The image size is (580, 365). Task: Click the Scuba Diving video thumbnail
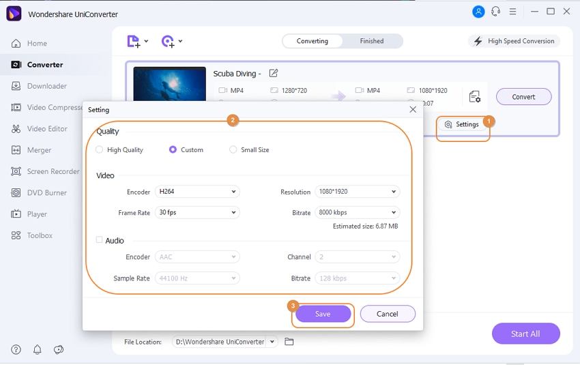(x=169, y=84)
